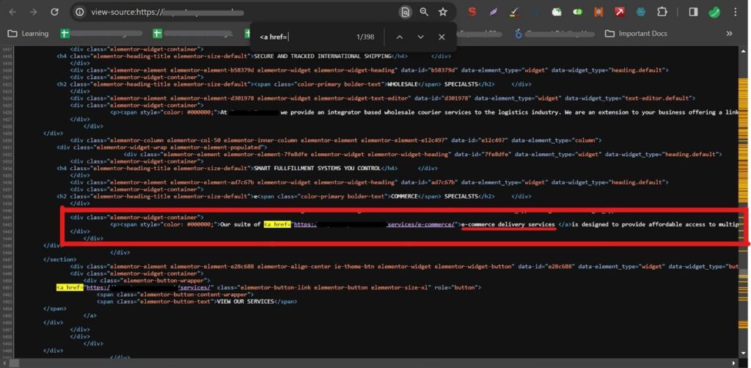Viewport: 751px width, 368px height.
Task: Click 'SMART FULLFILLMENT SYSTEMS YOU CONTROL' text
Action: click(317, 169)
